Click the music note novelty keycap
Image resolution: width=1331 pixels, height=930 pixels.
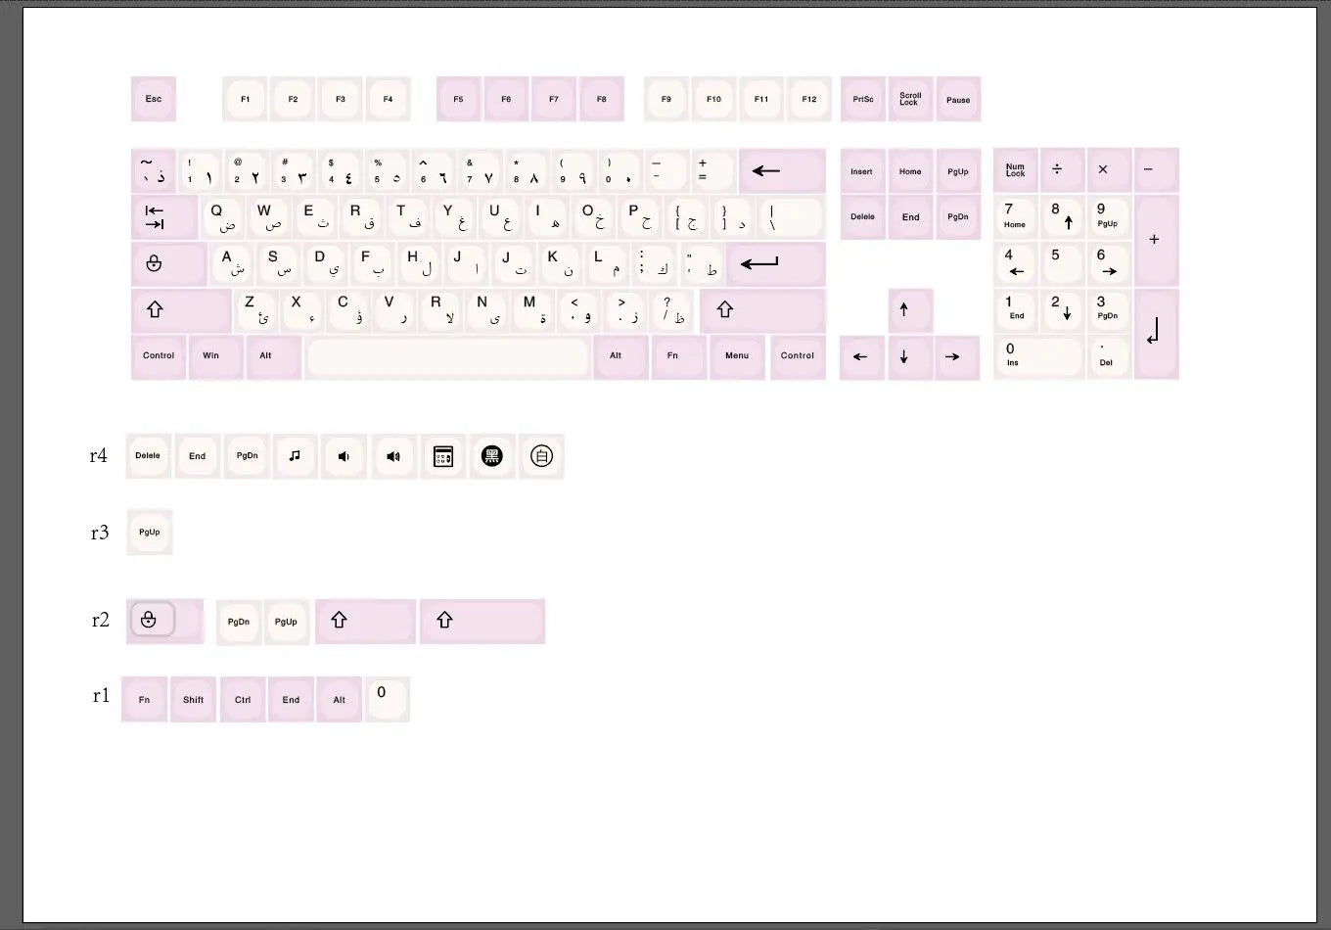click(x=296, y=456)
